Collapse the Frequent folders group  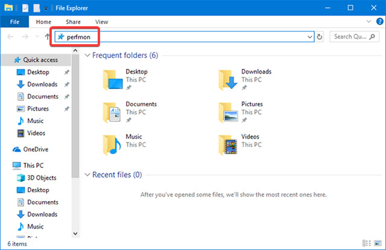click(x=87, y=55)
